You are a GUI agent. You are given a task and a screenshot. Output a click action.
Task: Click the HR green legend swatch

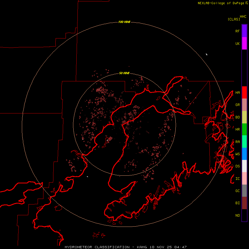coord(244,129)
